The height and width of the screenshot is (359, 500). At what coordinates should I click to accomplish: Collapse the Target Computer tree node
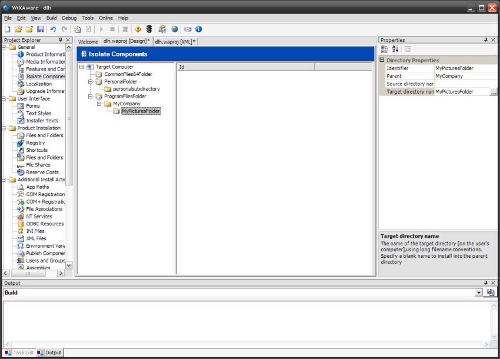pos(82,67)
